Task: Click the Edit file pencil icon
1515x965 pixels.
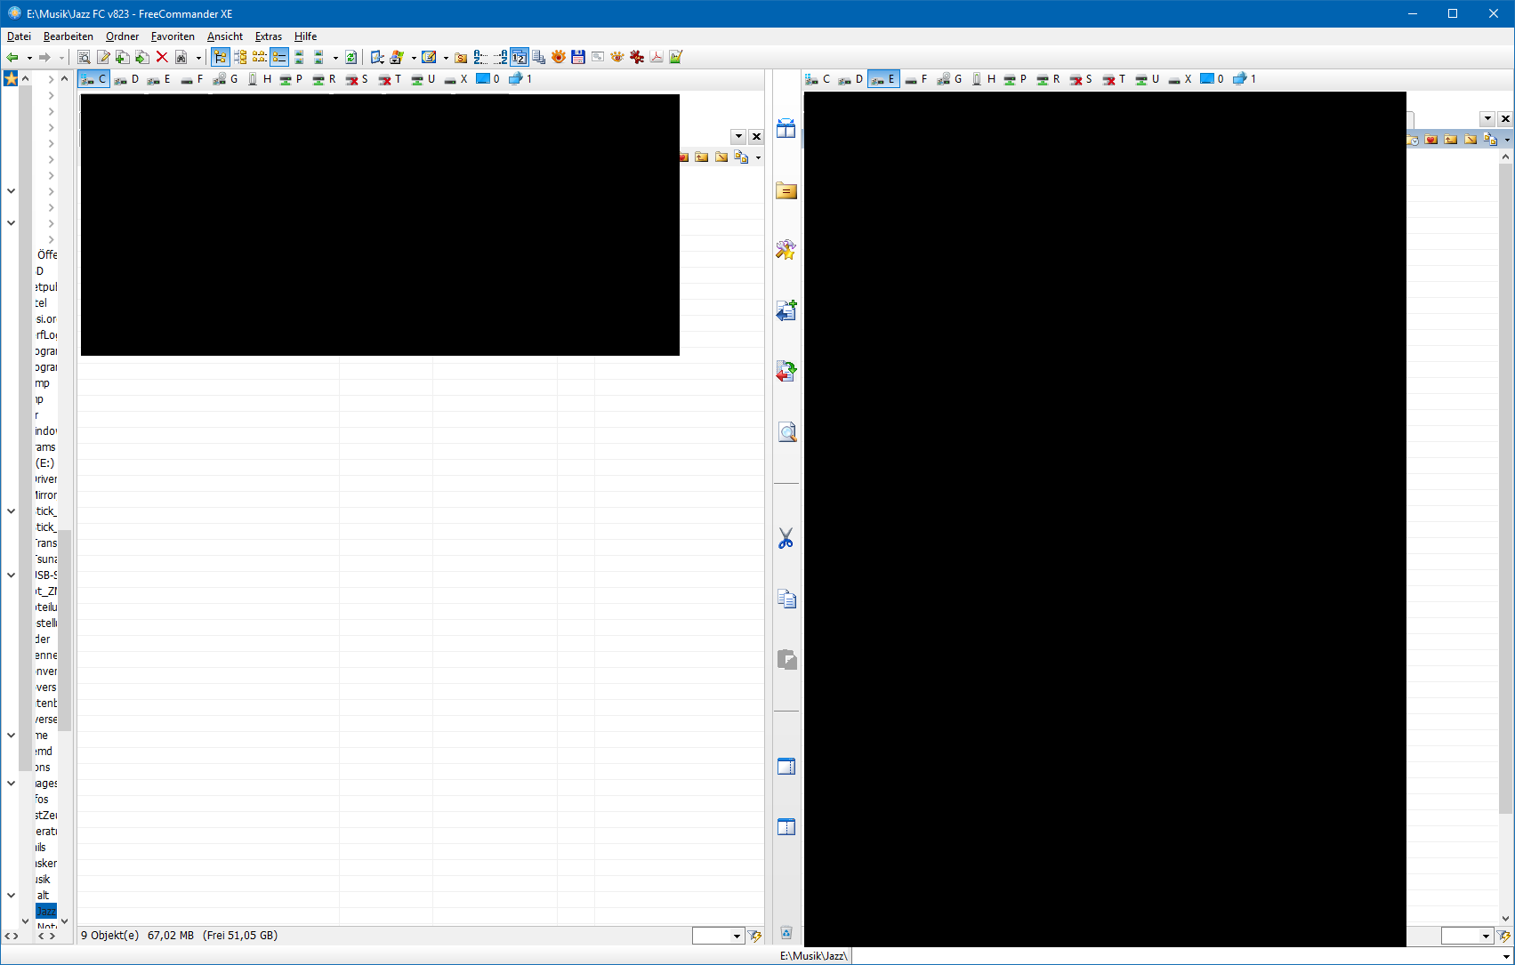Action: click(x=103, y=57)
